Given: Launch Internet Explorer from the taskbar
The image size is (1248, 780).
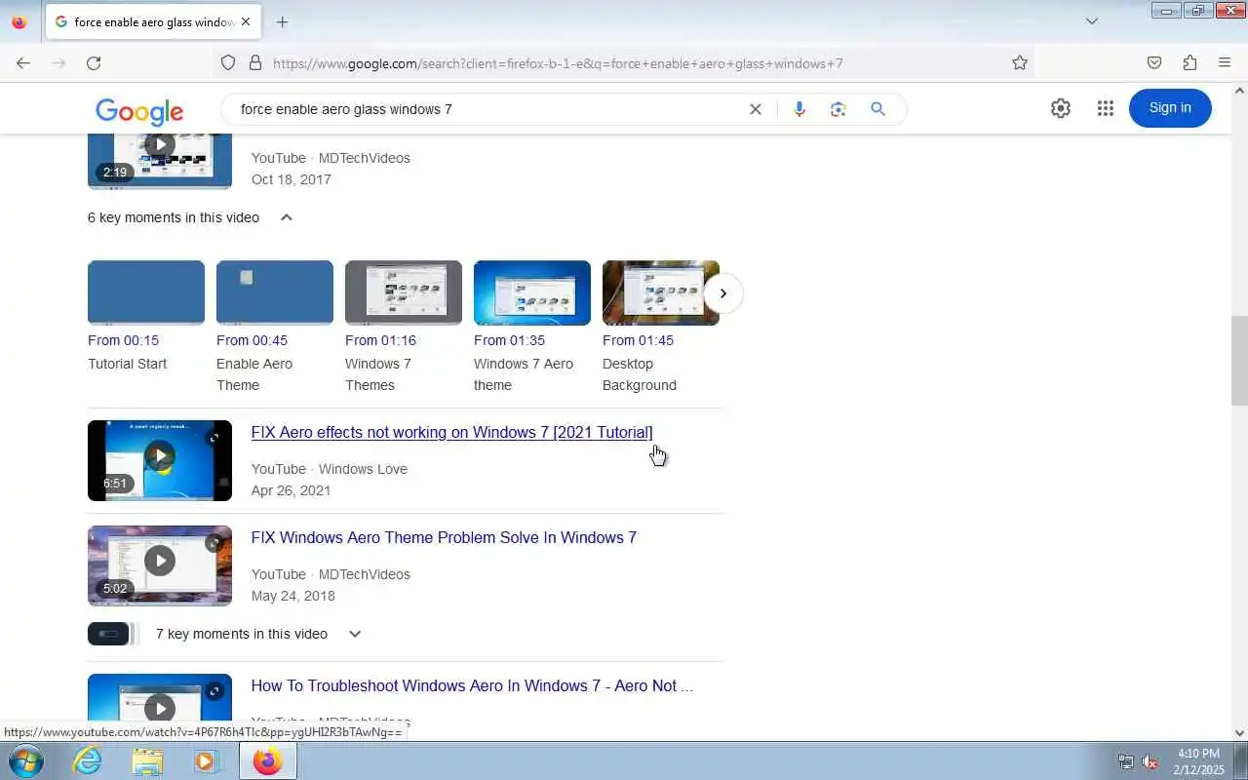Looking at the screenshot, I should click(x=88, y=760).
